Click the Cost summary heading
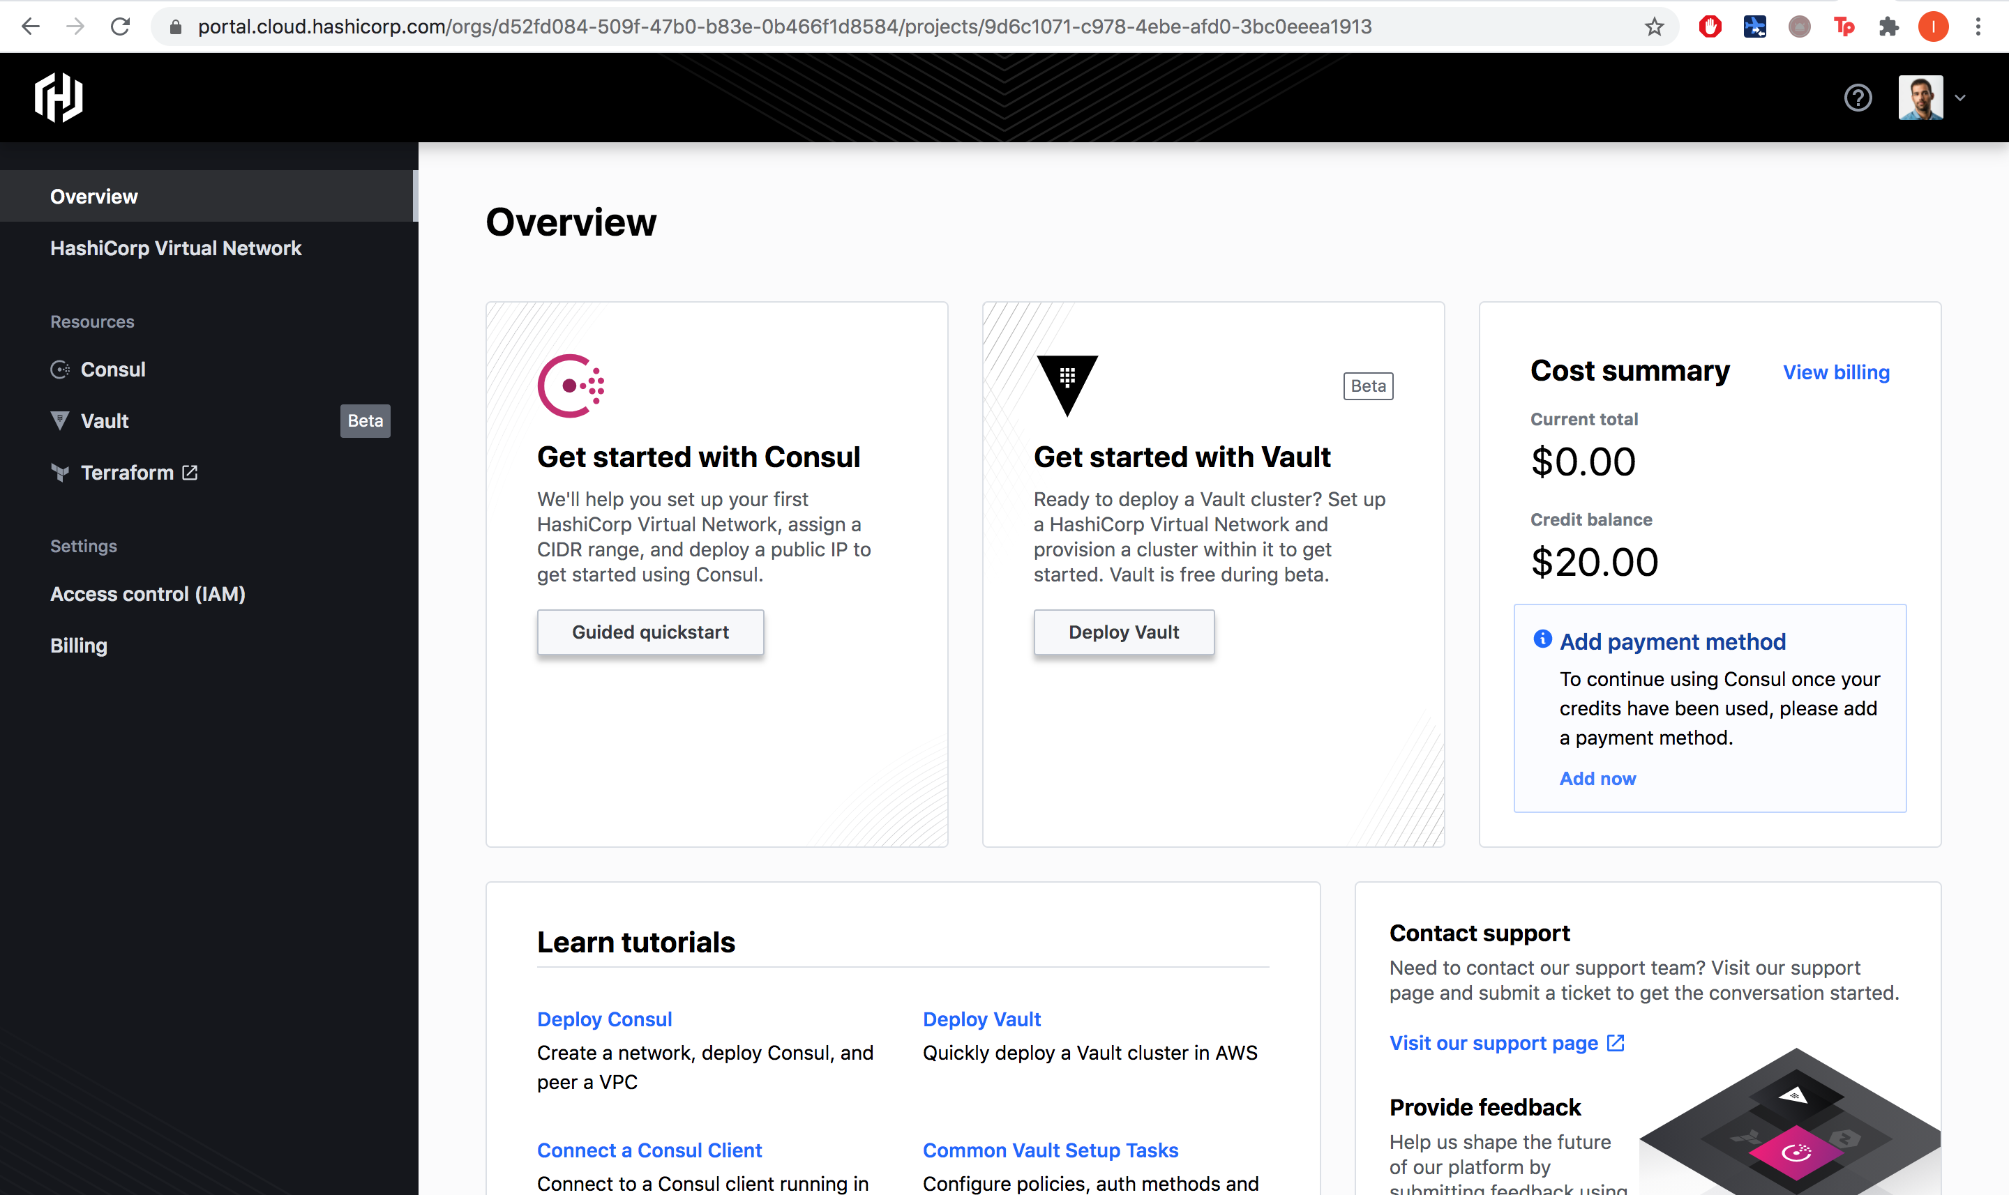The width and height of the screenshot is (2009, 1195). 1630,370
